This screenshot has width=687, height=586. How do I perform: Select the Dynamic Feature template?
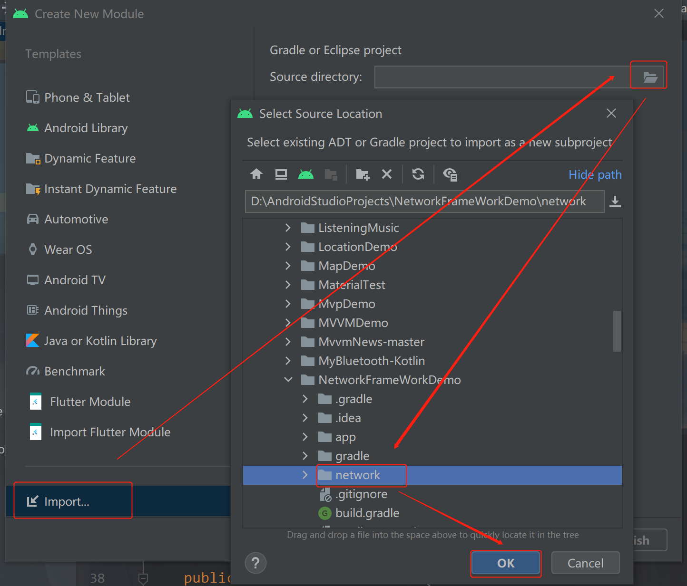[x=81, y=158]
